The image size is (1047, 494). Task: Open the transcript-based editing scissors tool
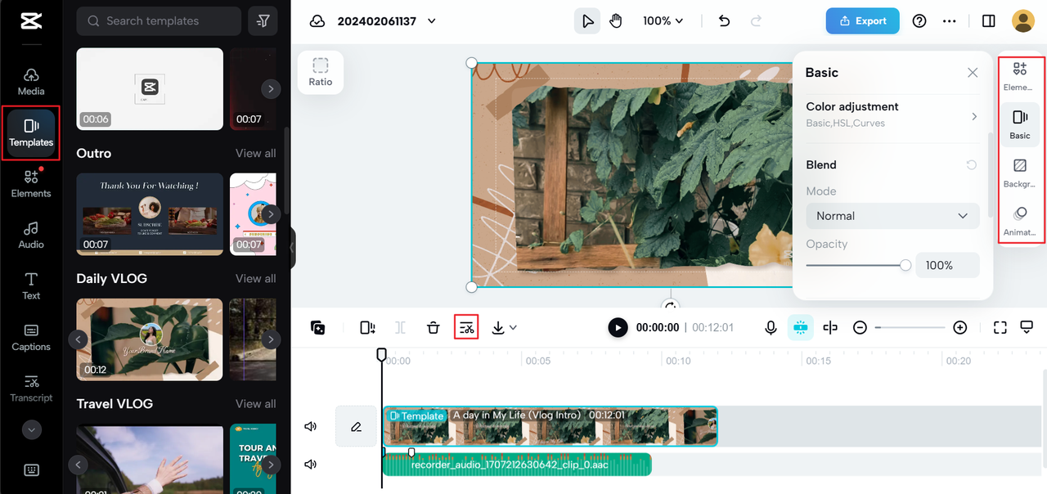click(466, 328)
